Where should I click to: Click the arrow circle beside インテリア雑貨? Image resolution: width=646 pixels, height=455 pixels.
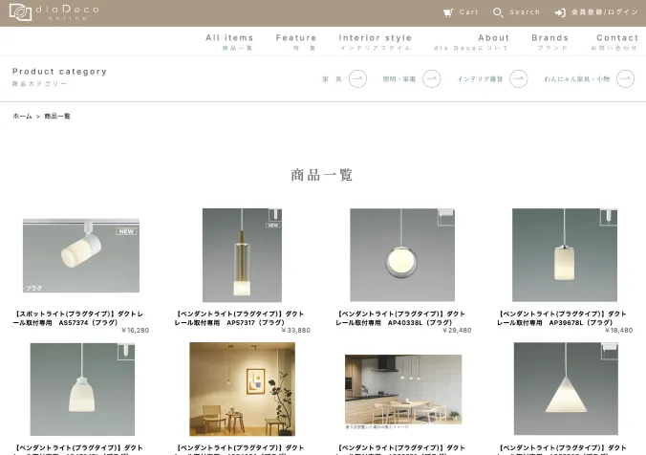(518, 79)
